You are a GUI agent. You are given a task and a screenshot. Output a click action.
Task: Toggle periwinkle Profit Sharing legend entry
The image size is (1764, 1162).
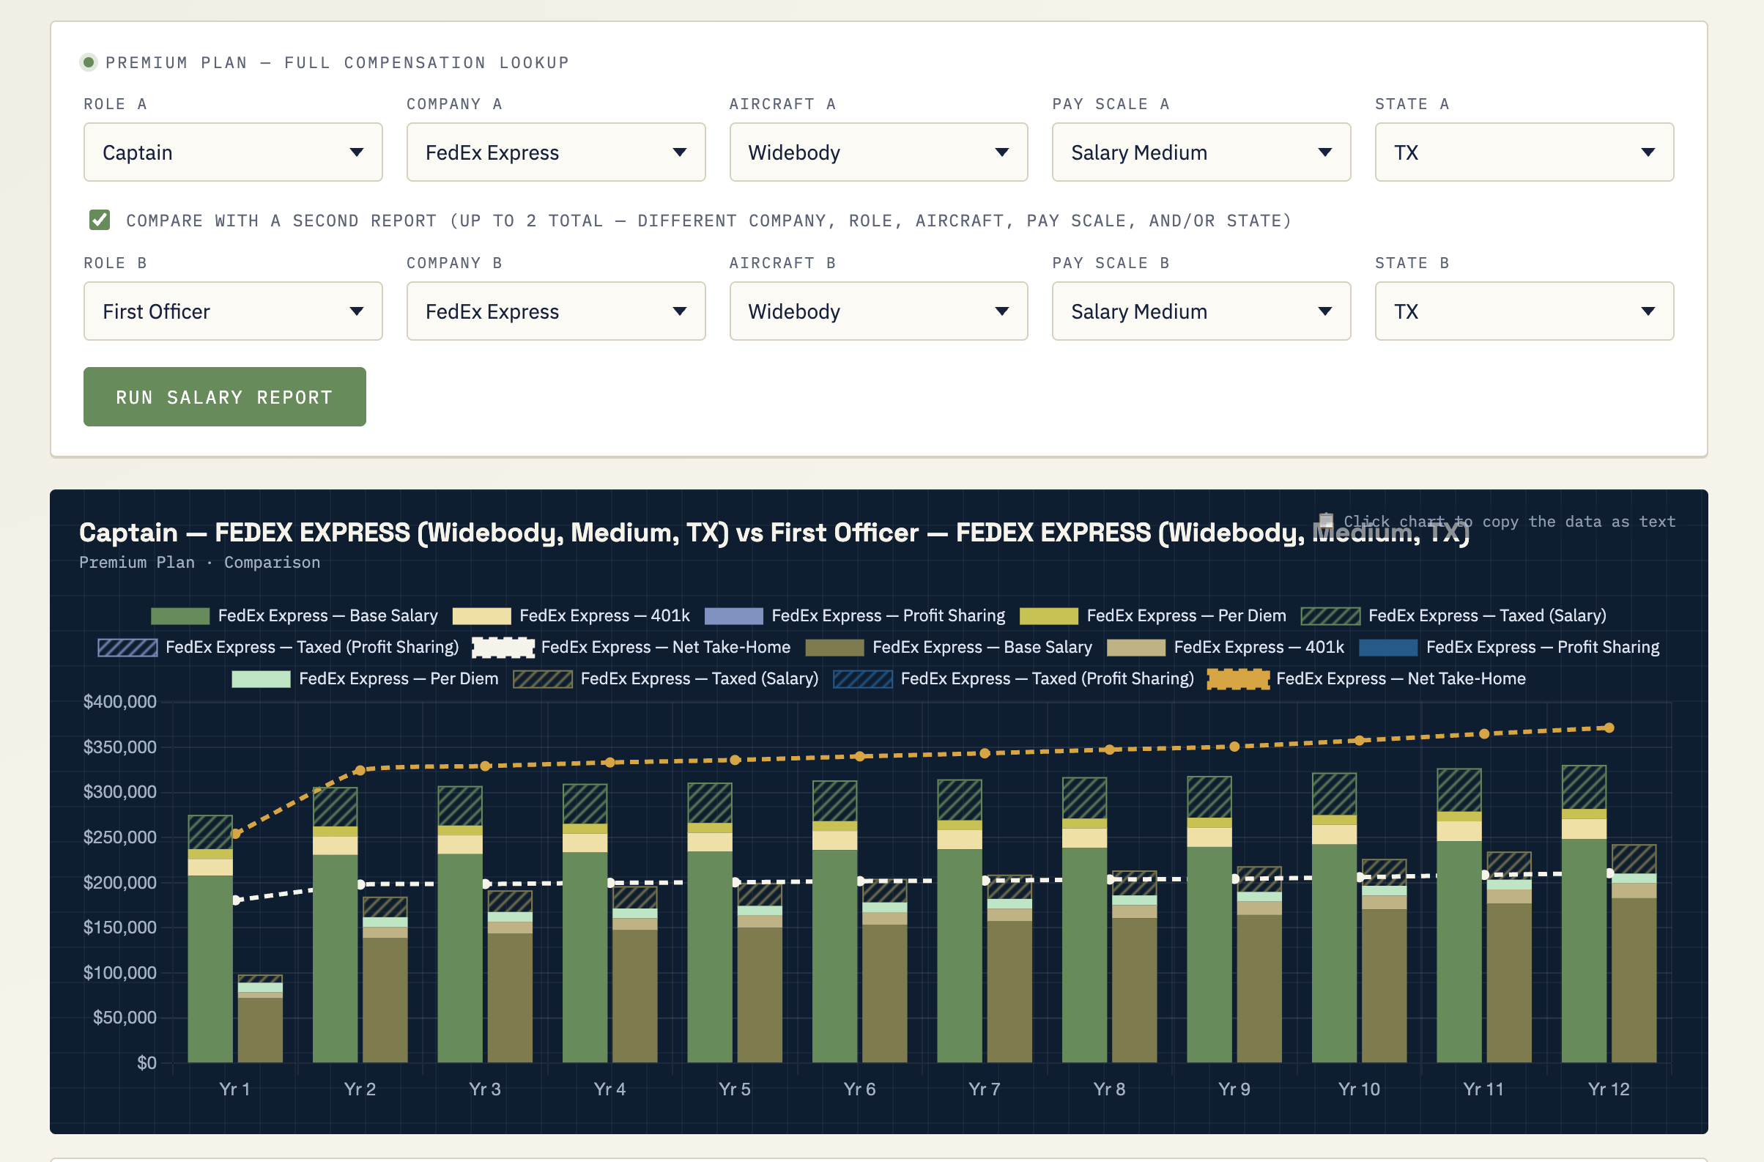855,616
